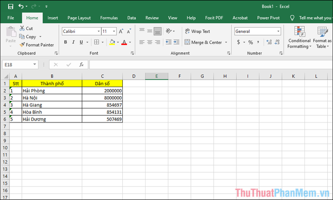Go to the Formulas tab
Image resolution: width=333 pixels, height=200 pixels.
pyautogui.click(x=109, y=18)
